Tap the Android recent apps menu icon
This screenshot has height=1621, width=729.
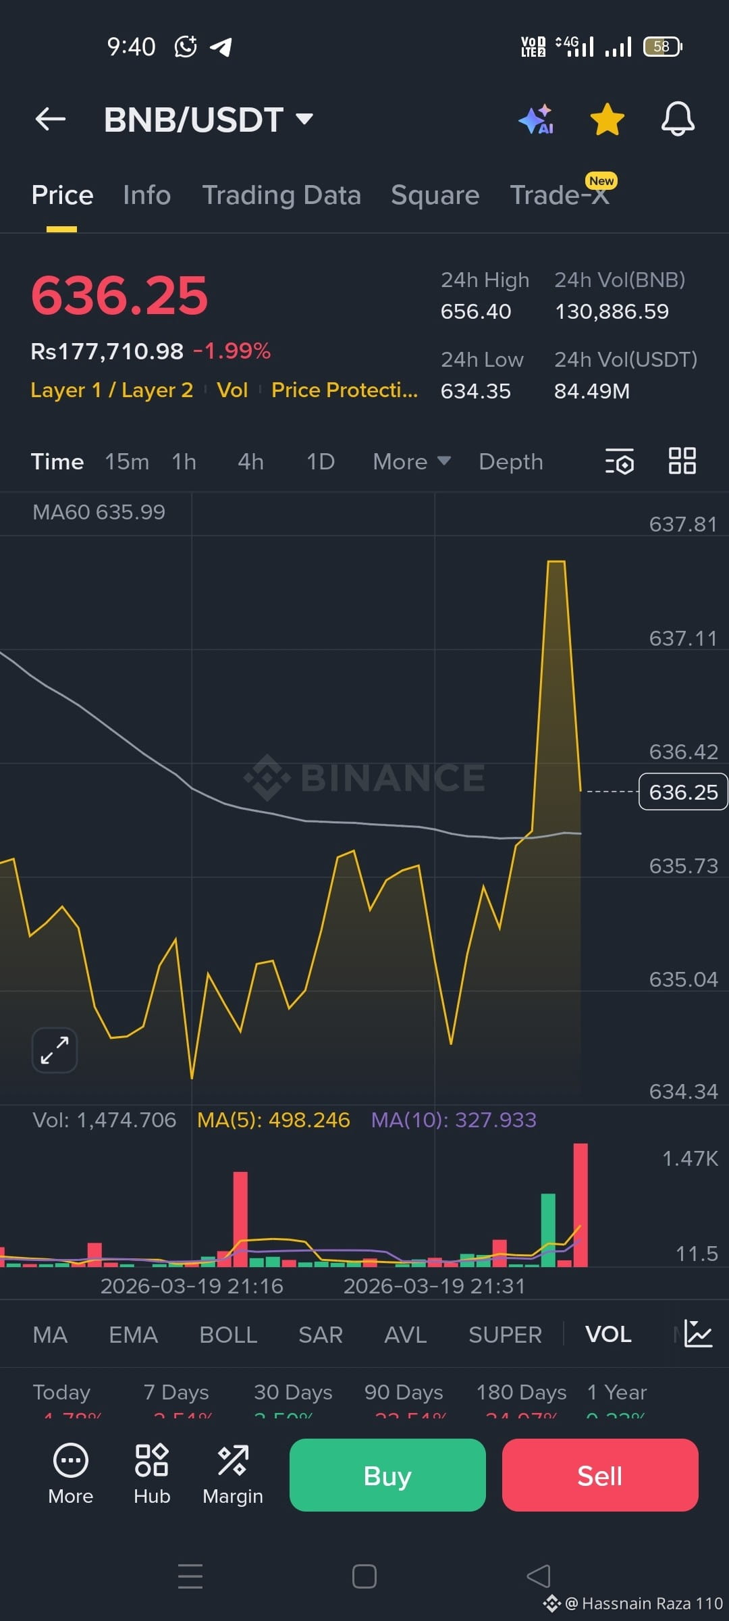(190, 1576)
